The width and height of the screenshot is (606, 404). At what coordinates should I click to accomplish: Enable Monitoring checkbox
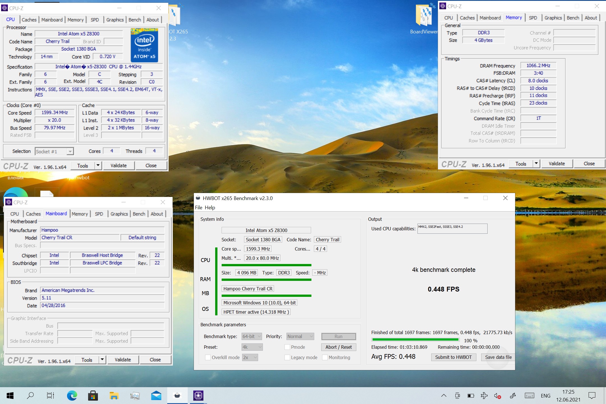click(x=325, y=357)
